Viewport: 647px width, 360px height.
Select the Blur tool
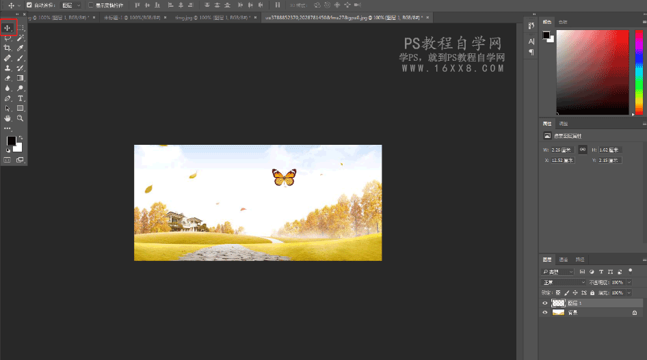tap(8, 88)
